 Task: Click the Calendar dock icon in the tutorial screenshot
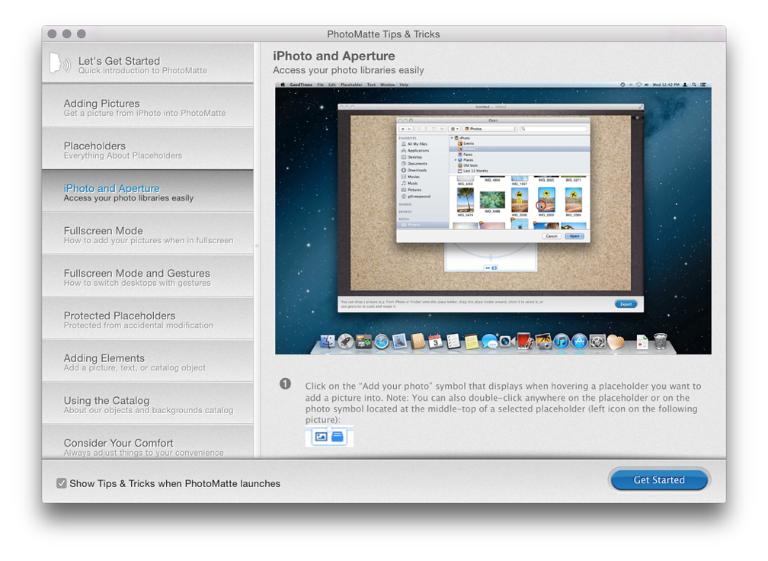[x=436, y=341]
